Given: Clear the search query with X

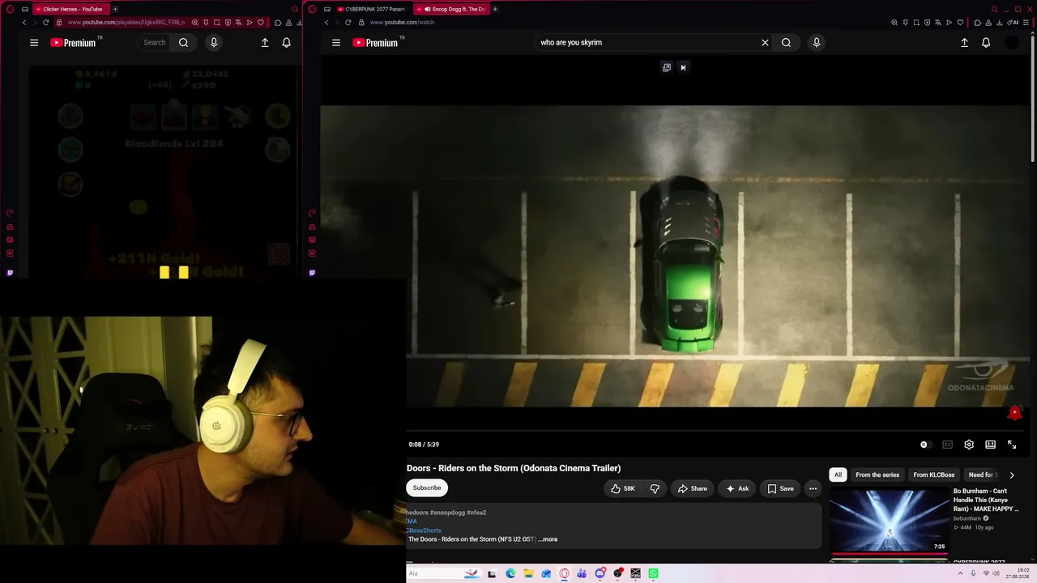Looking at the screenshot, I should pos(765,43).
